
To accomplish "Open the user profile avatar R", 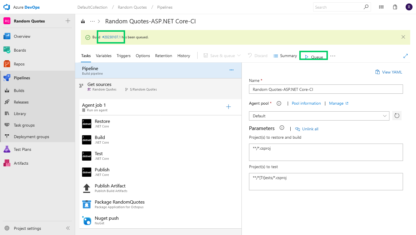I will 409,7.
